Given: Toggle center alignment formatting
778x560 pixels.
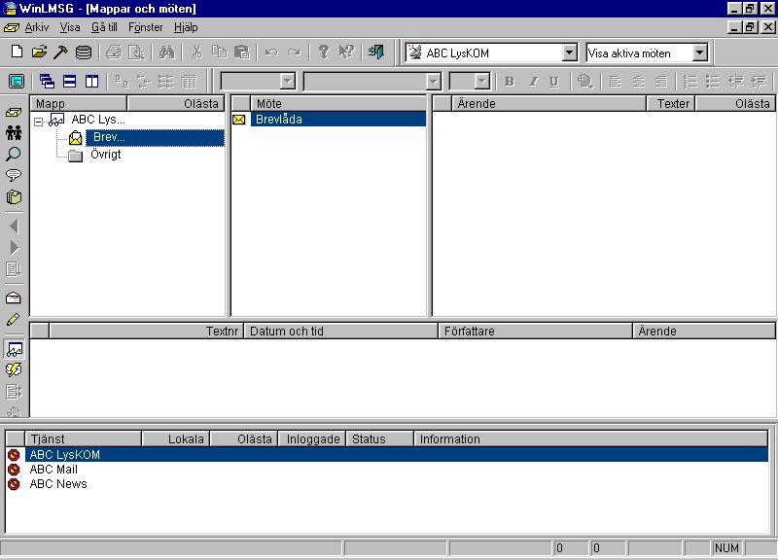Looking at the screenshot, I should coord(638,82).
